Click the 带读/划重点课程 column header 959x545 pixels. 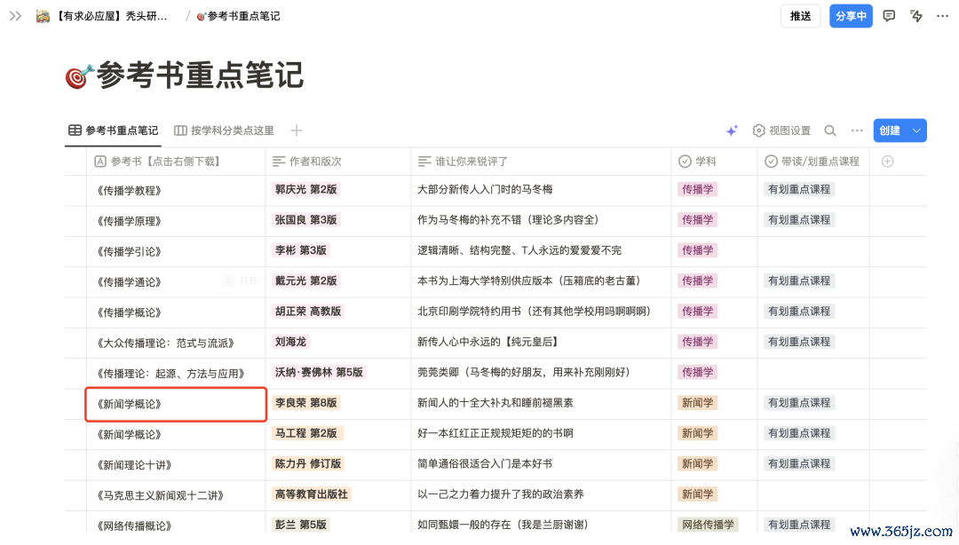(x=812, y=162)
